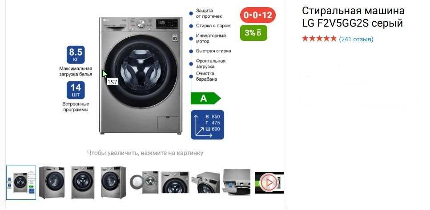Select the cropped top-front close-up thumbnail
This screenshot has height=210, width=430.
pyautogui.click(x=175, y=182)
